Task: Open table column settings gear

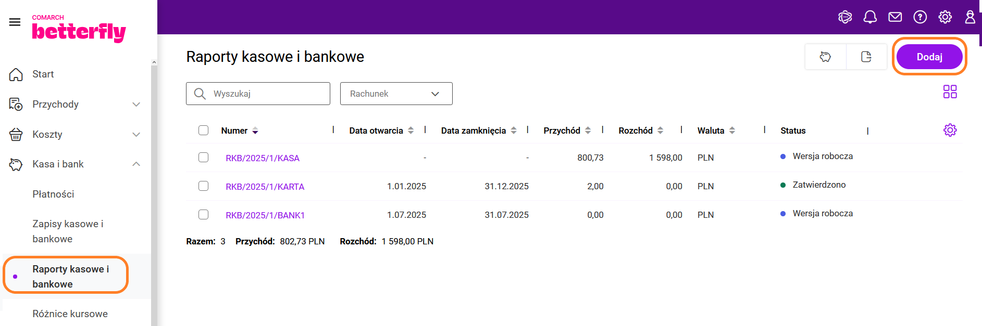Action: [950, 130]
